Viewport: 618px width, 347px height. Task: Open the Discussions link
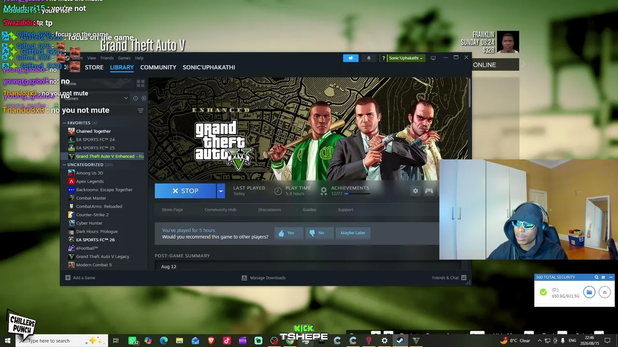pos(269,210)
